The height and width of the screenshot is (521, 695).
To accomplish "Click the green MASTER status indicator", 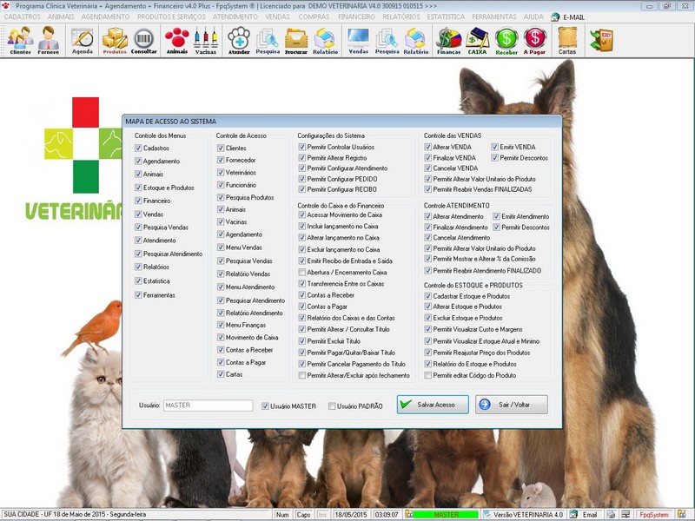I will (x=446, y=514).
